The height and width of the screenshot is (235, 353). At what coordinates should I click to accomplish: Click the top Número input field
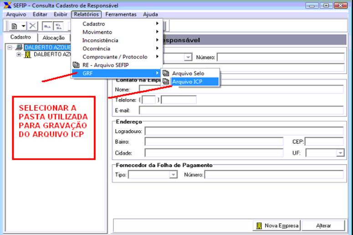tap(281, 57)
